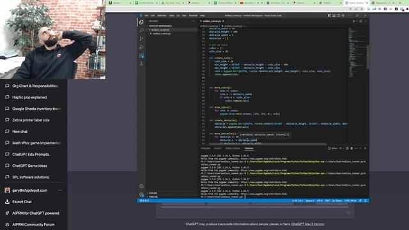Expand the Outline section
This screenshot has width=409, height=230.
pyautogui.click(x=172, y=193)
